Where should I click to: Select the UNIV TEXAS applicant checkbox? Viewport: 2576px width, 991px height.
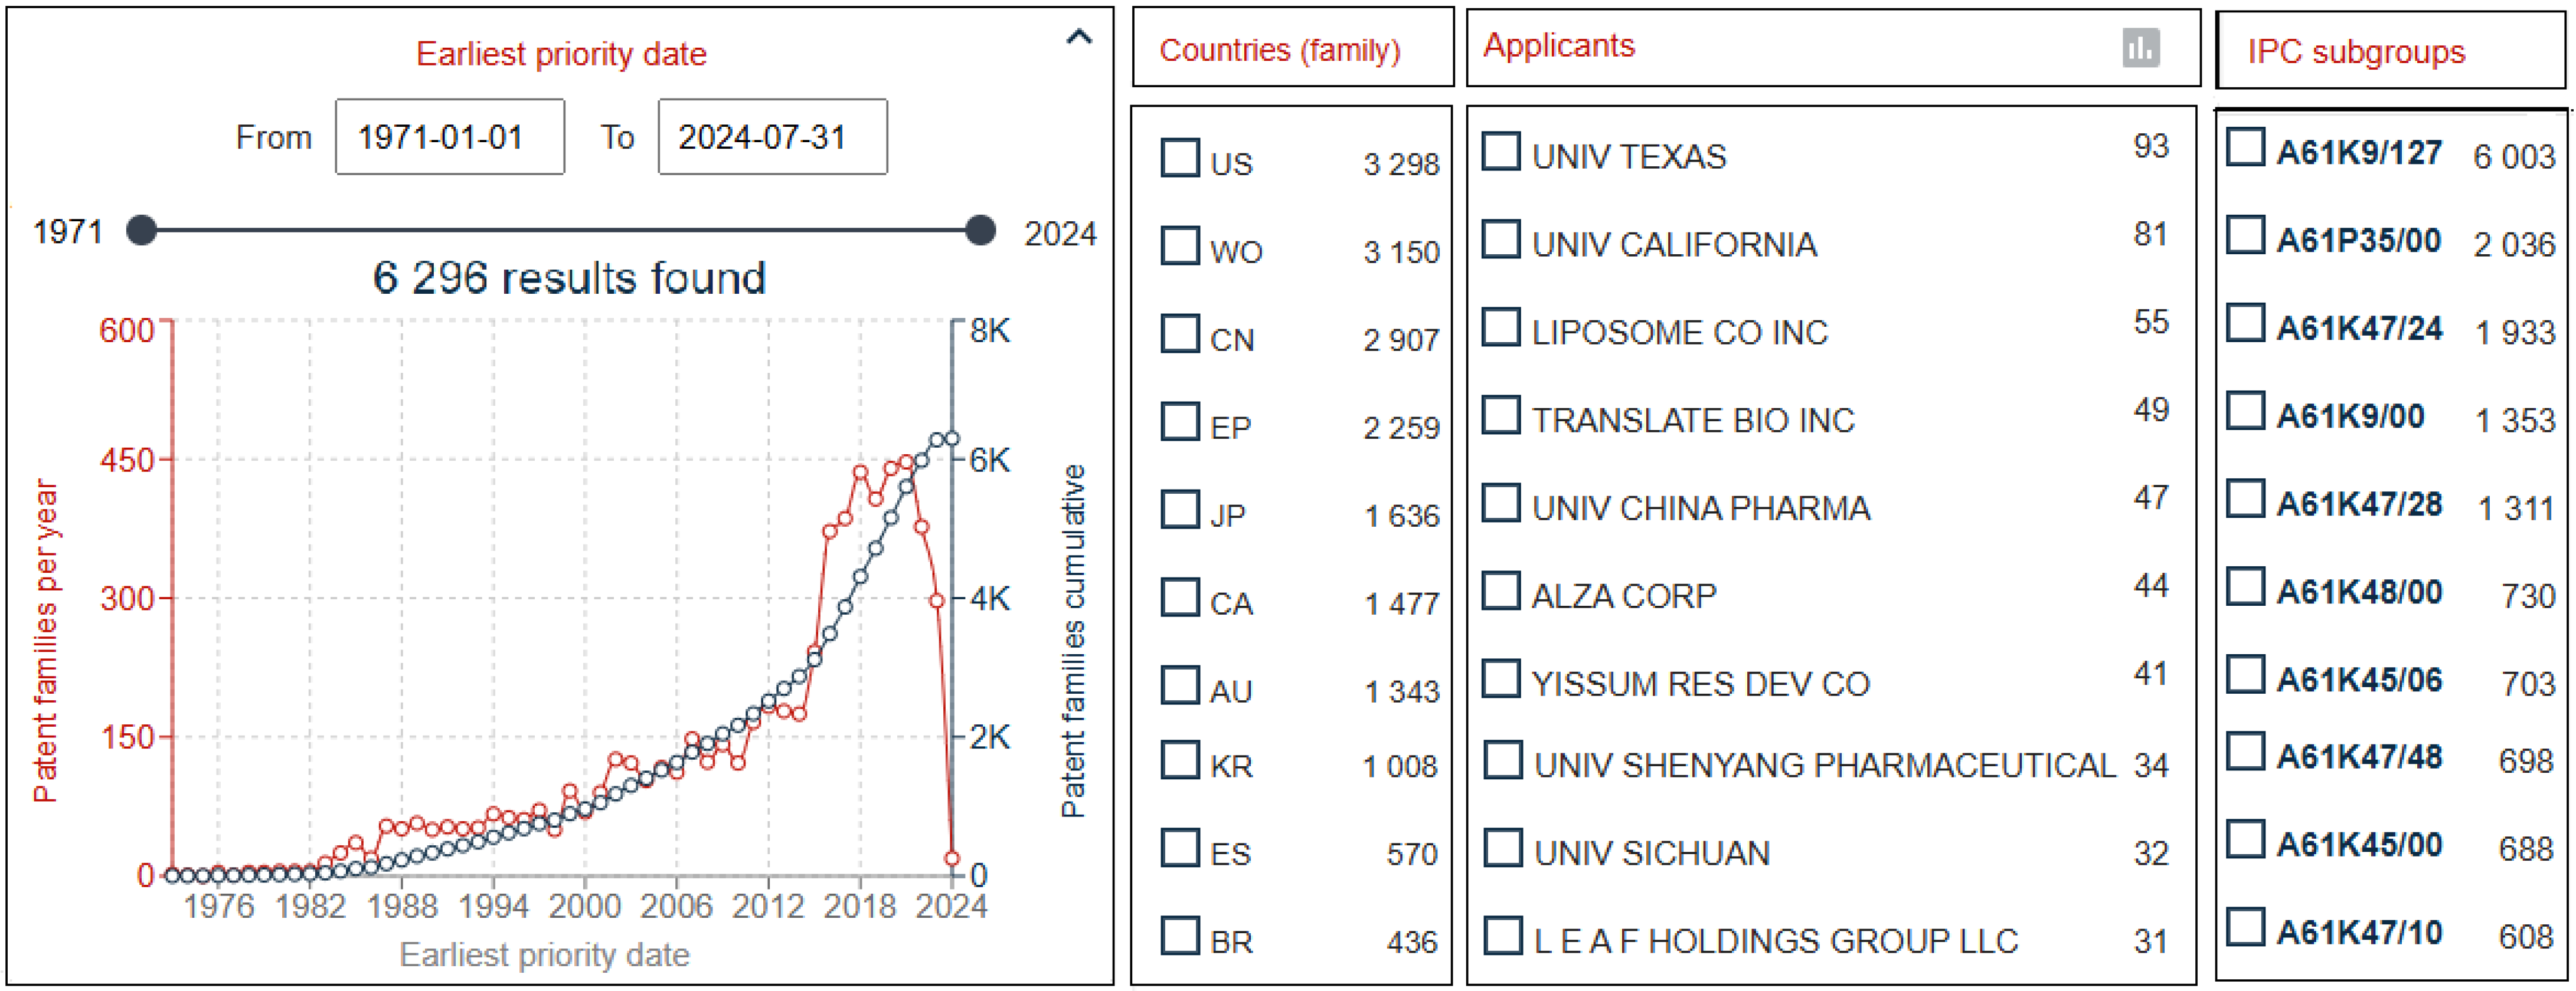click(1500, 151)
